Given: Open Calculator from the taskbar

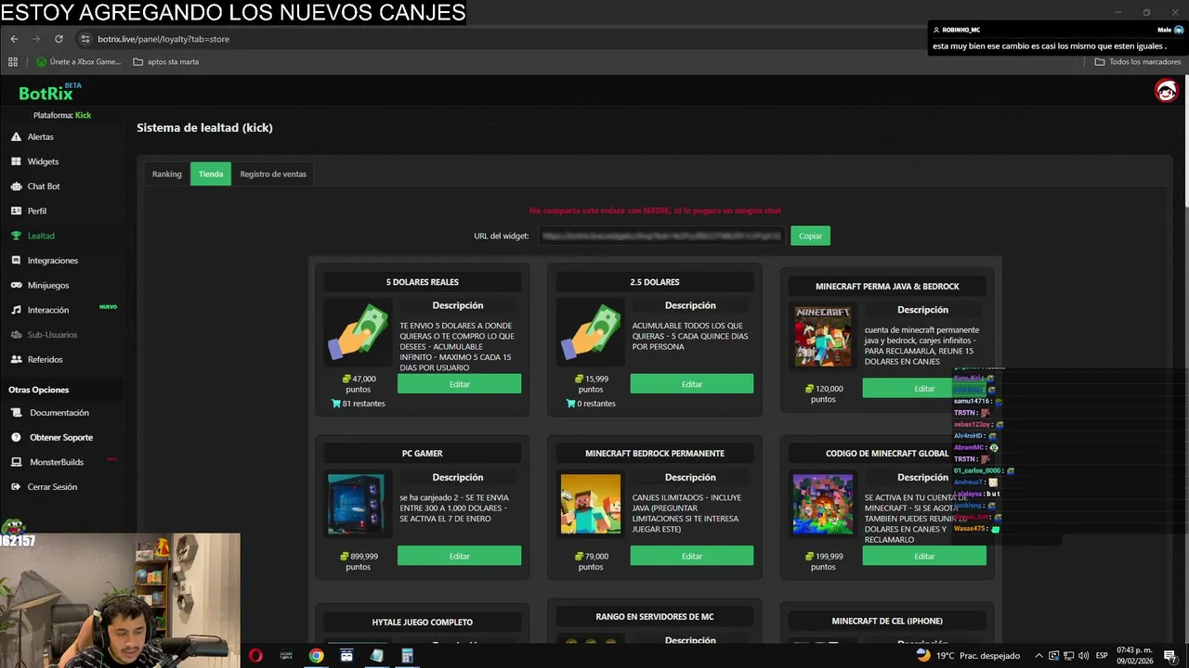Looking at the screenshot, I should click(407, 656).
